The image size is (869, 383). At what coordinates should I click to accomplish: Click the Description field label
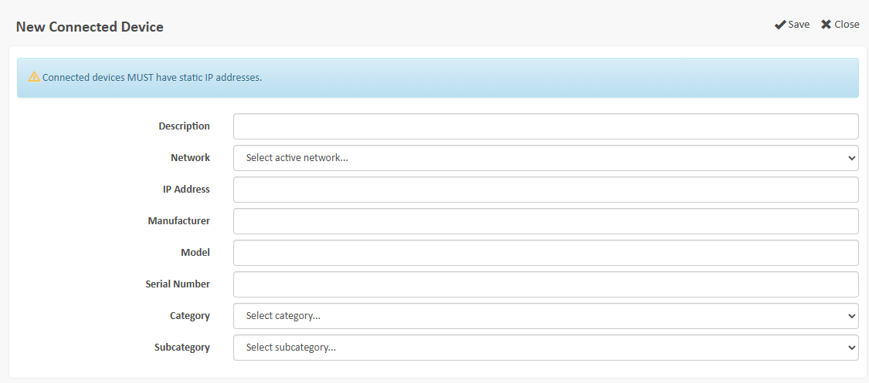click(x=184, y=126)
